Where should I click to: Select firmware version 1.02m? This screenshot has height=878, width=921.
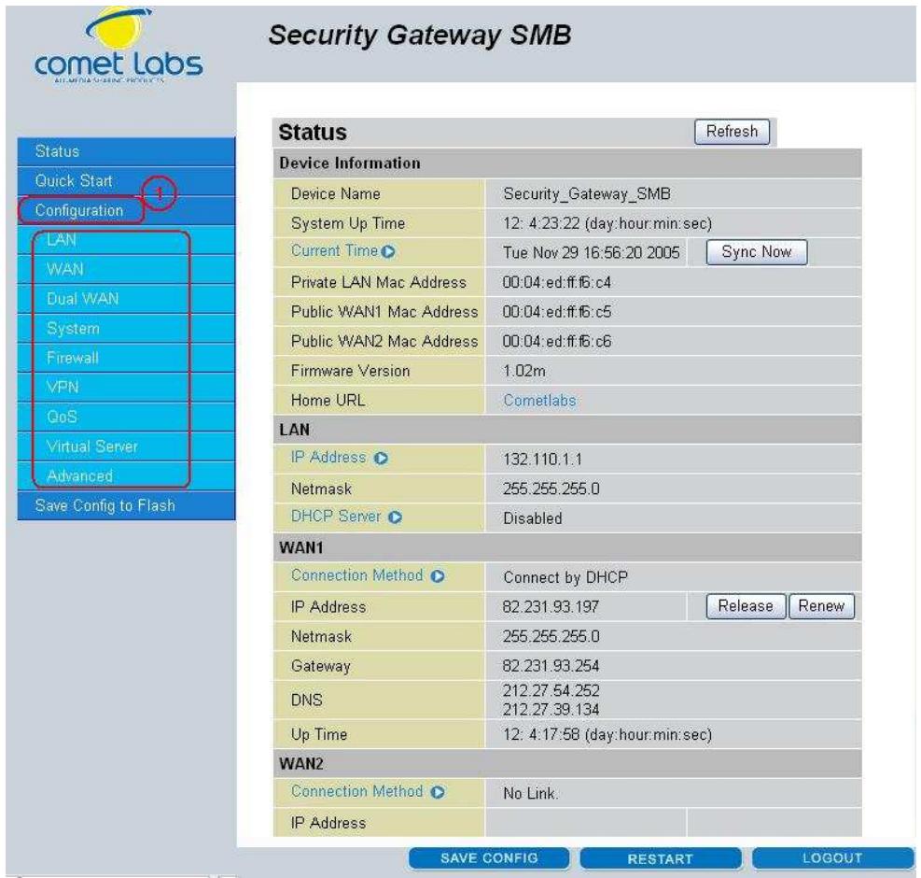pos(523,371)
